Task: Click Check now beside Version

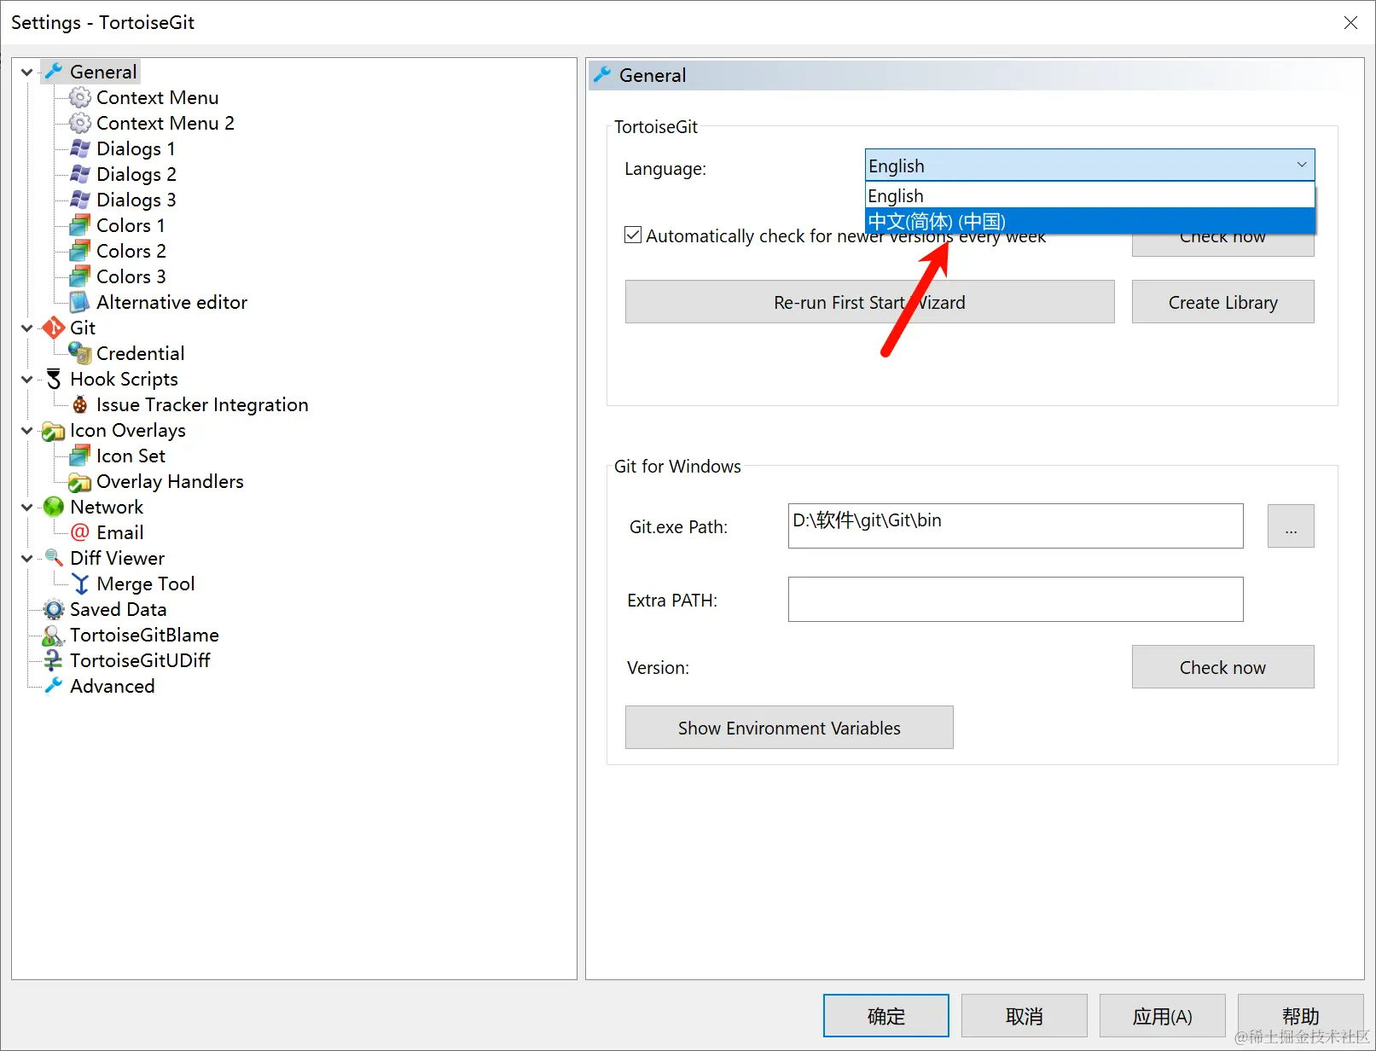Action: [x=1222, y=667]
